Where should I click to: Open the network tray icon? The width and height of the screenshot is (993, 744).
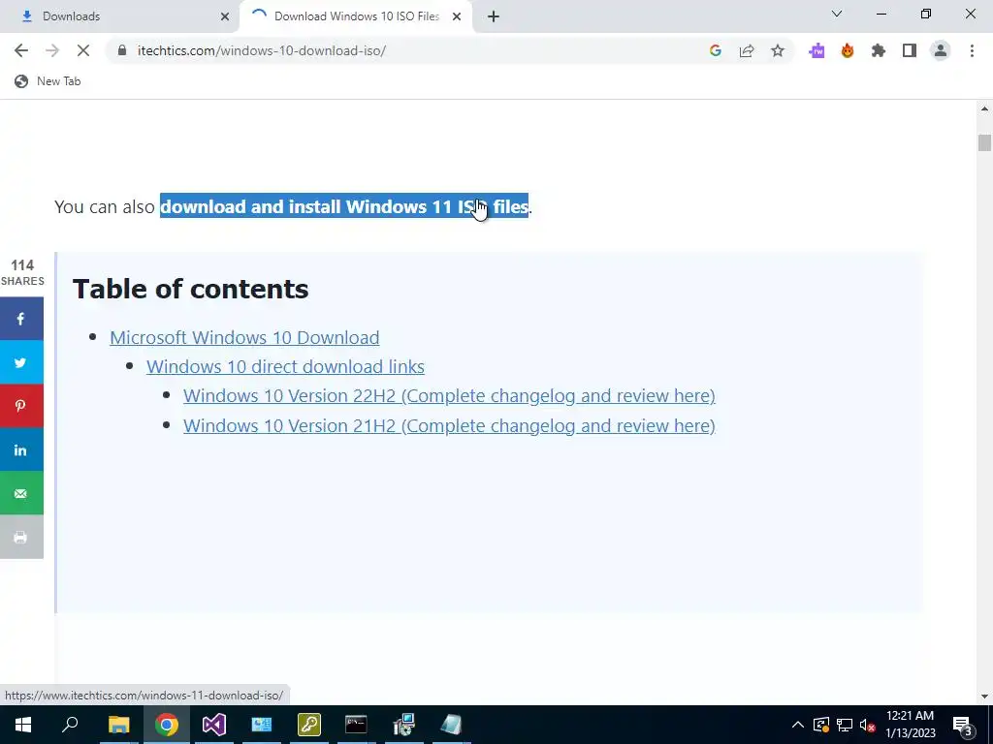tap(845, 725)
